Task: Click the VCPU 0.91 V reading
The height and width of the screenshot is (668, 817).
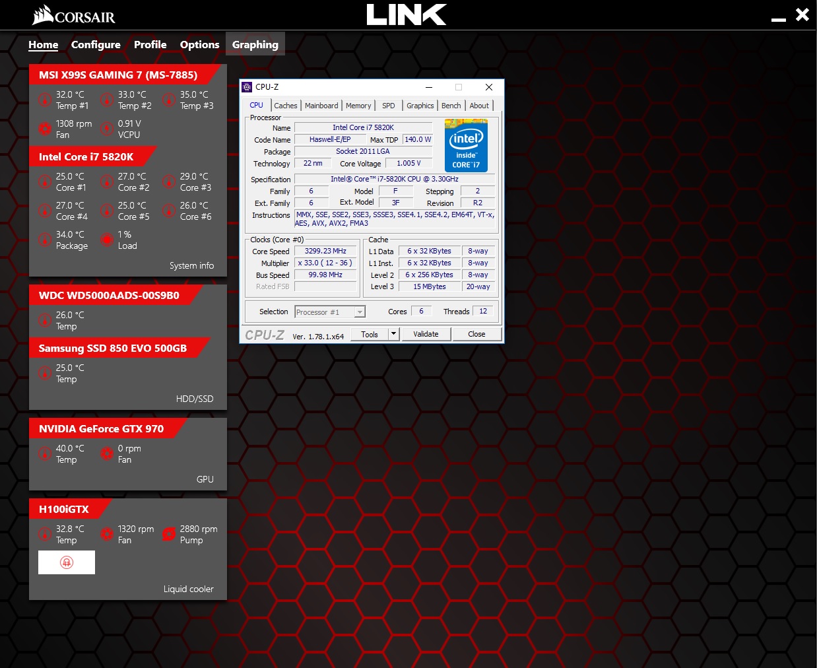Action: coord(129,123)
